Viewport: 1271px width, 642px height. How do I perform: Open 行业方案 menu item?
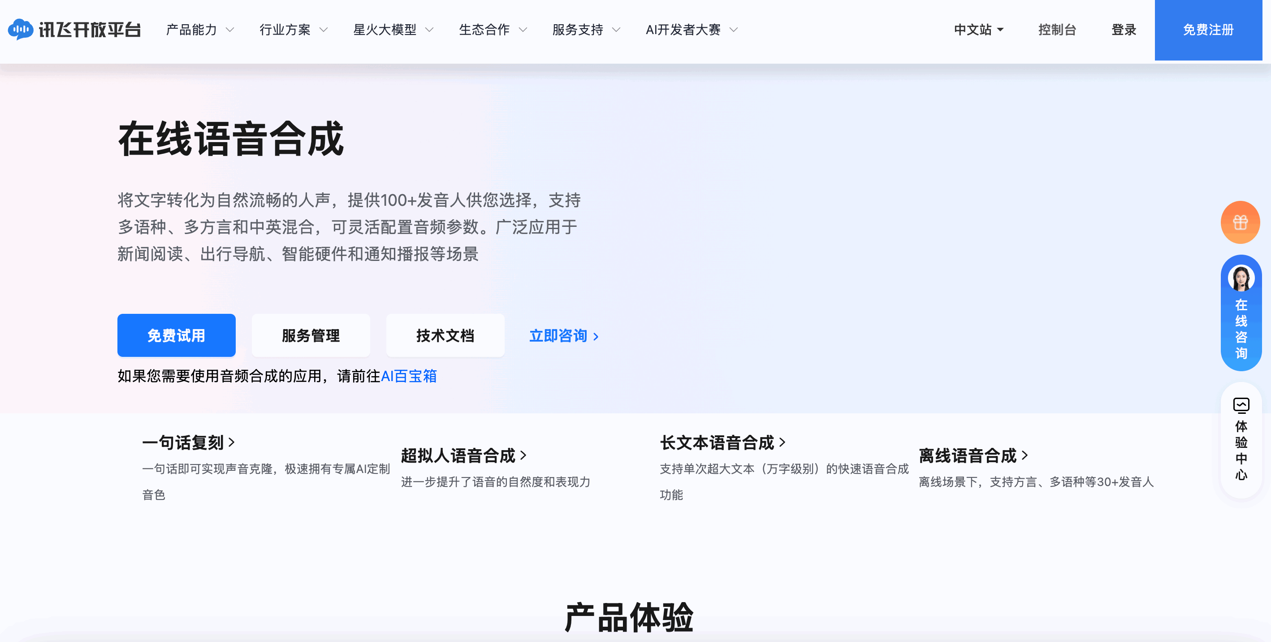coord(285,30)
